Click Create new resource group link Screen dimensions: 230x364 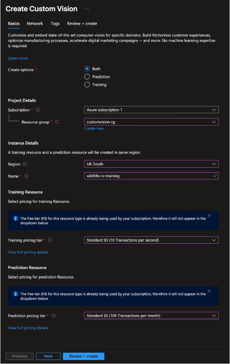pos(94,128)
